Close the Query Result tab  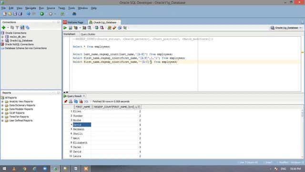pos(84,96)
